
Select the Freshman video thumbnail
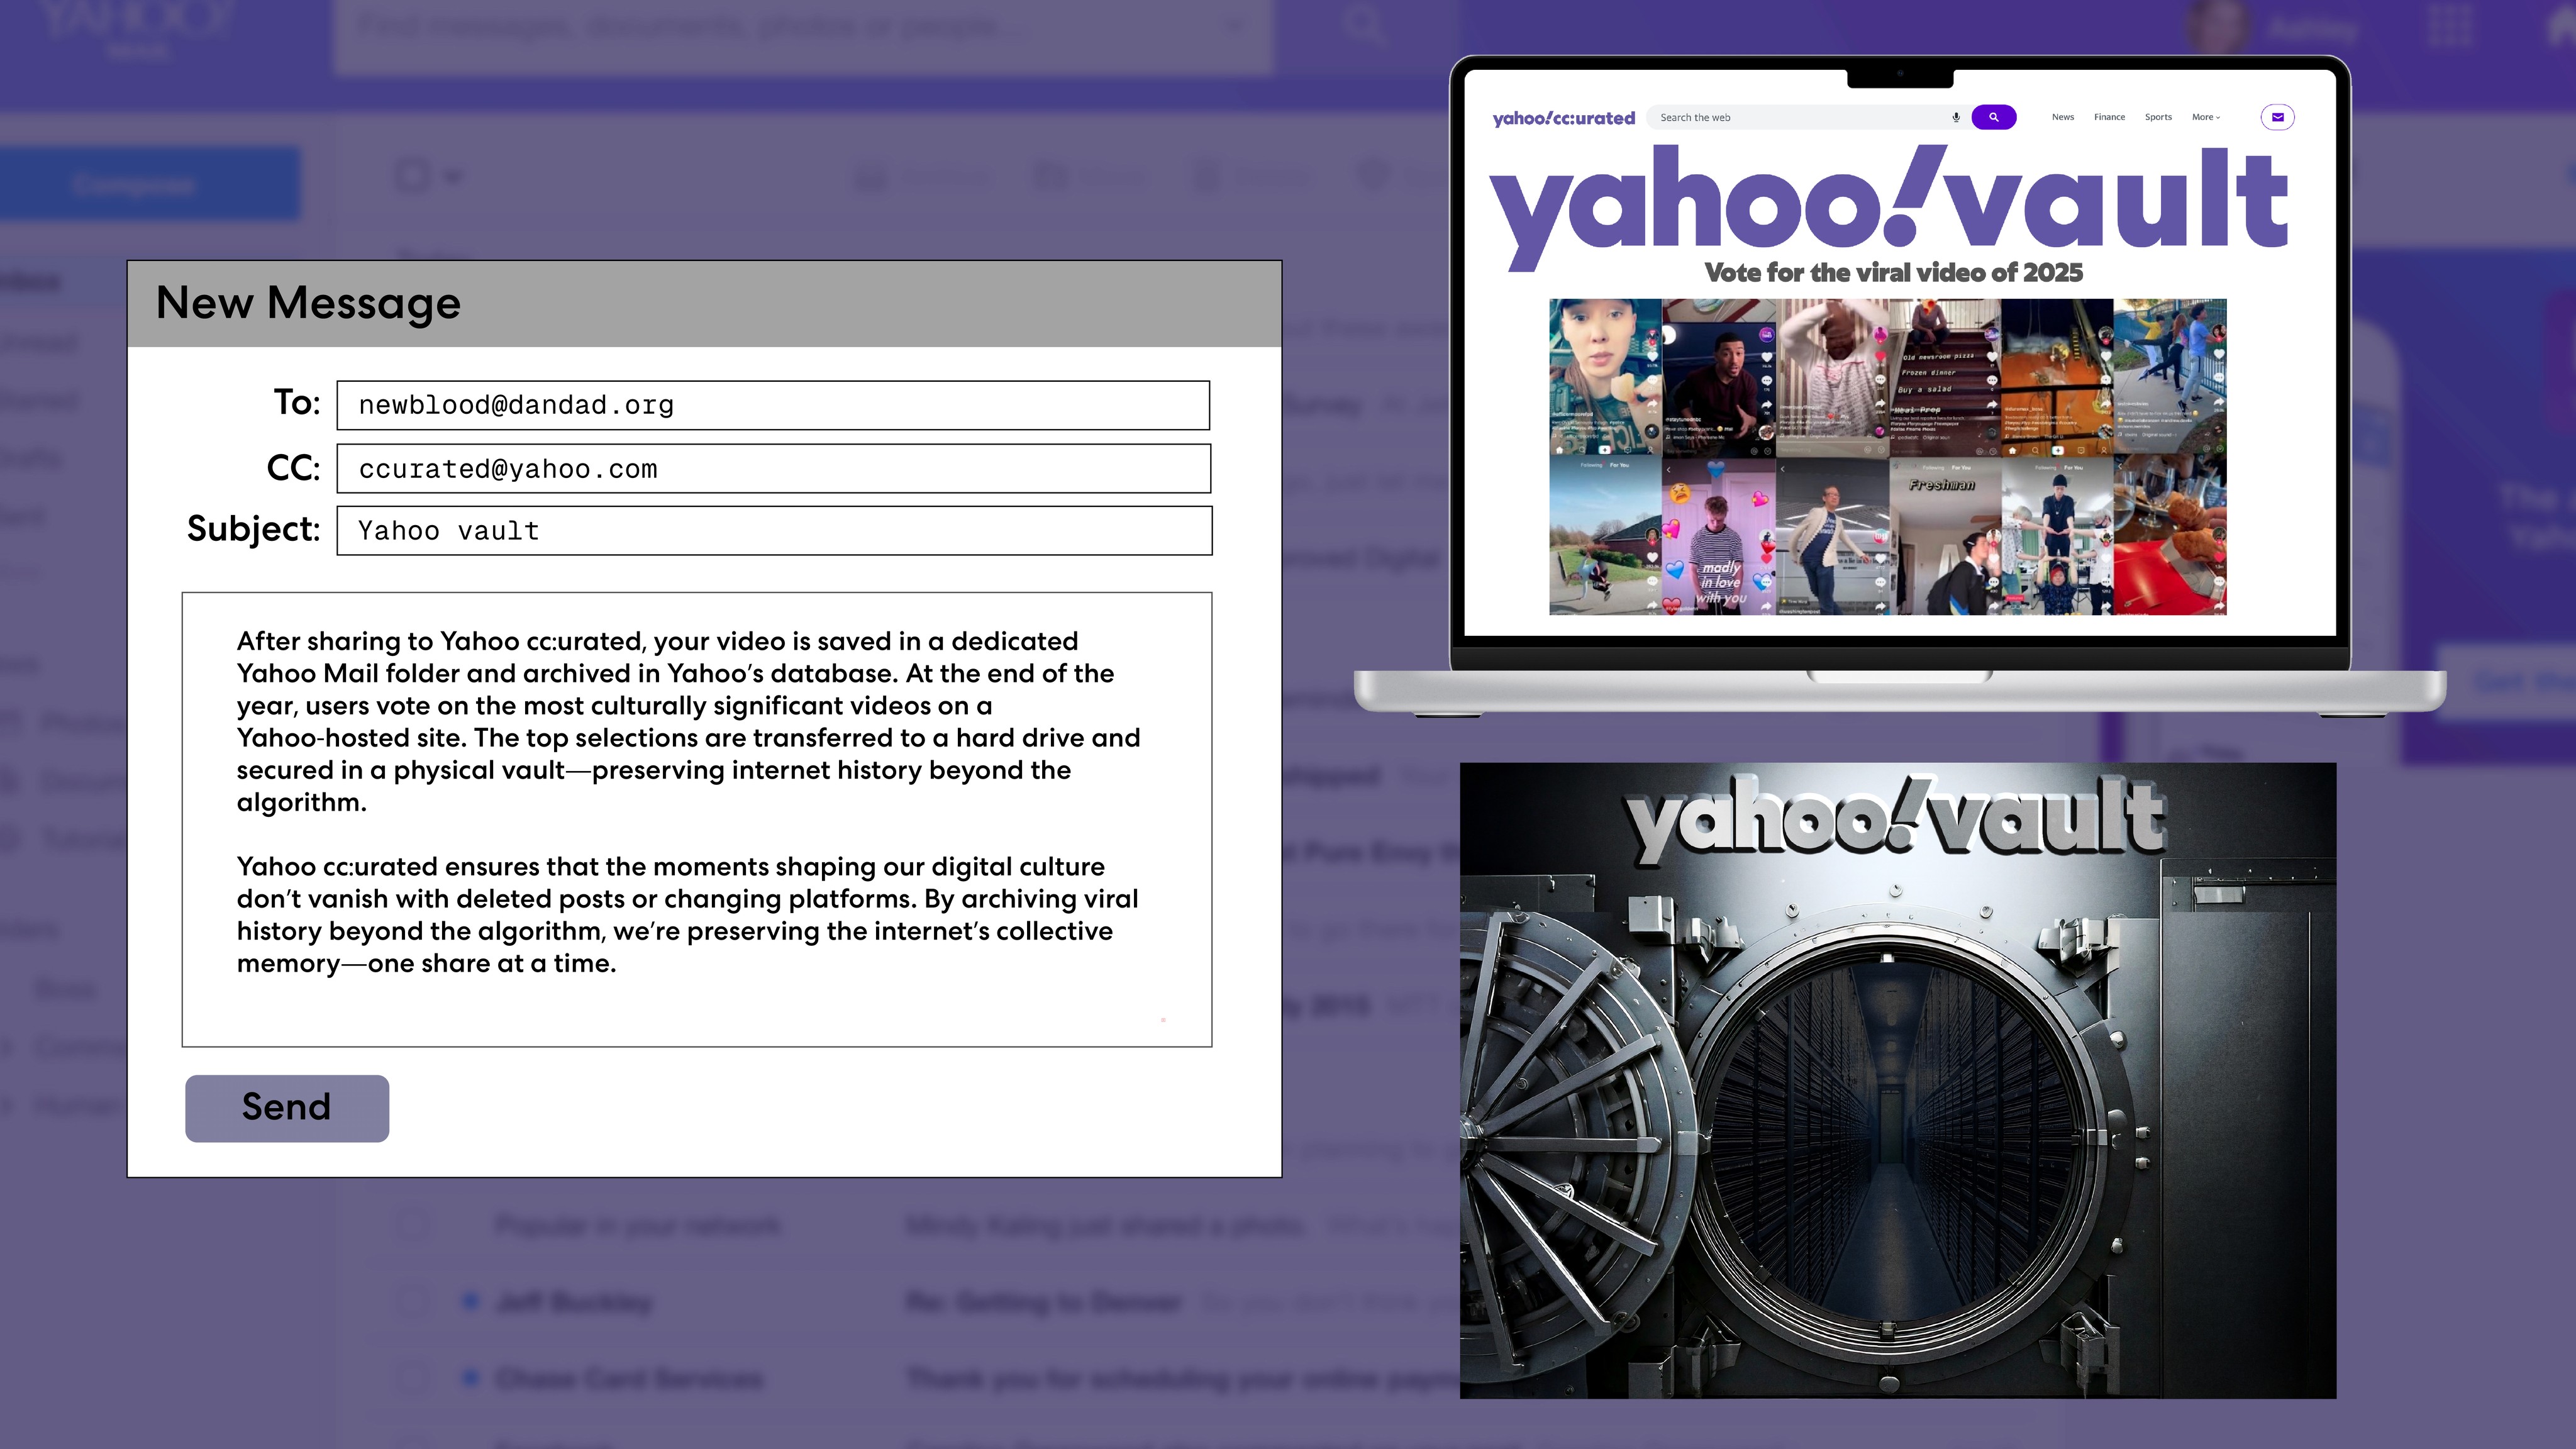[x=1944, y=537]
